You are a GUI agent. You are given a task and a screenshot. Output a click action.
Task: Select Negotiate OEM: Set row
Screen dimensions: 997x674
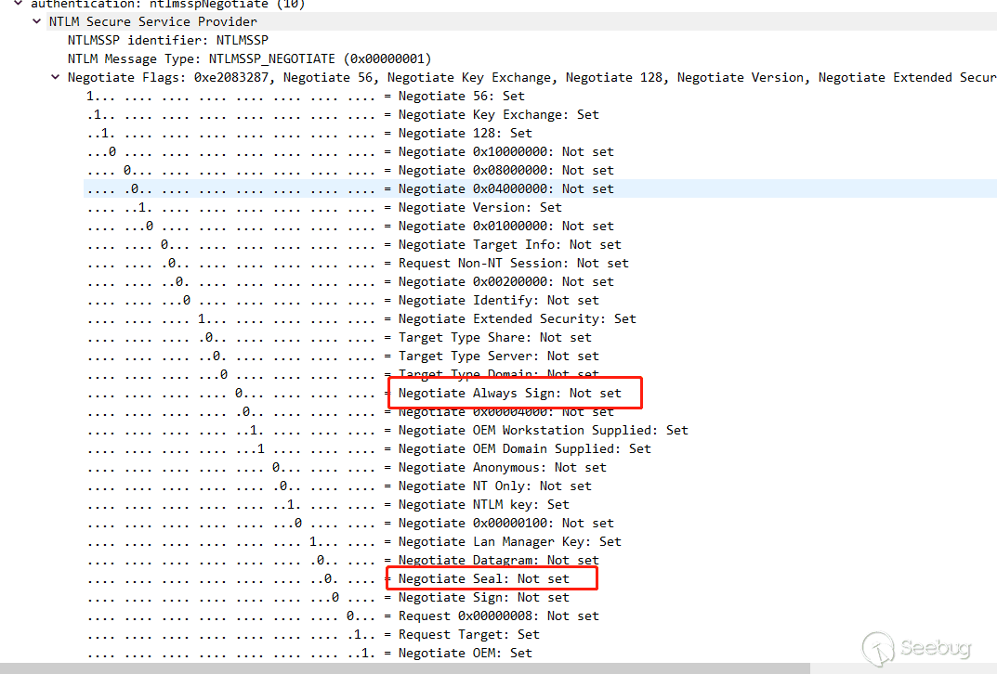pyautogui.click(x=309, y=653)
